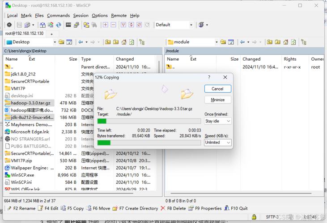
Task: Go back in local panel history
Action: 81,42
